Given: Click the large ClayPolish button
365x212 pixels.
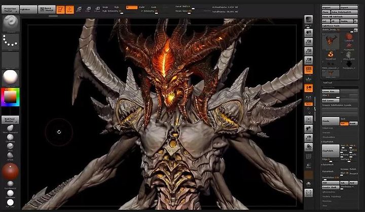Looking at the screenshot, I should tap(331, 151).
